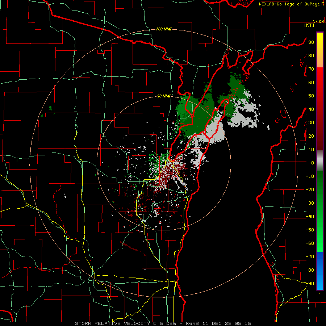This screenshot has width=326, height=326.
Task: Click the -60 value on the velocity scale
Action: coord(310,243)
